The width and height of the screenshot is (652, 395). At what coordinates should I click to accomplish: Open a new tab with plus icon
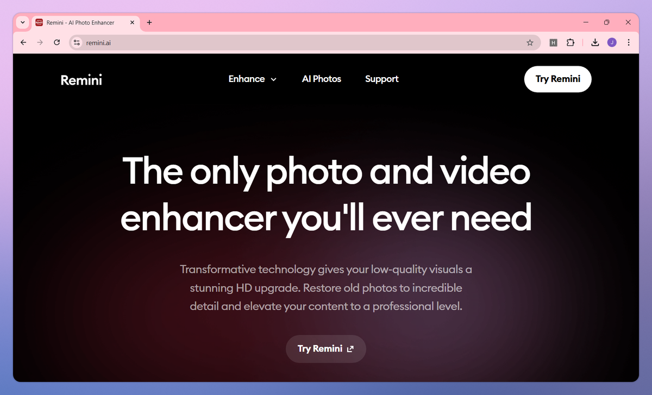(x=149, y=22)
